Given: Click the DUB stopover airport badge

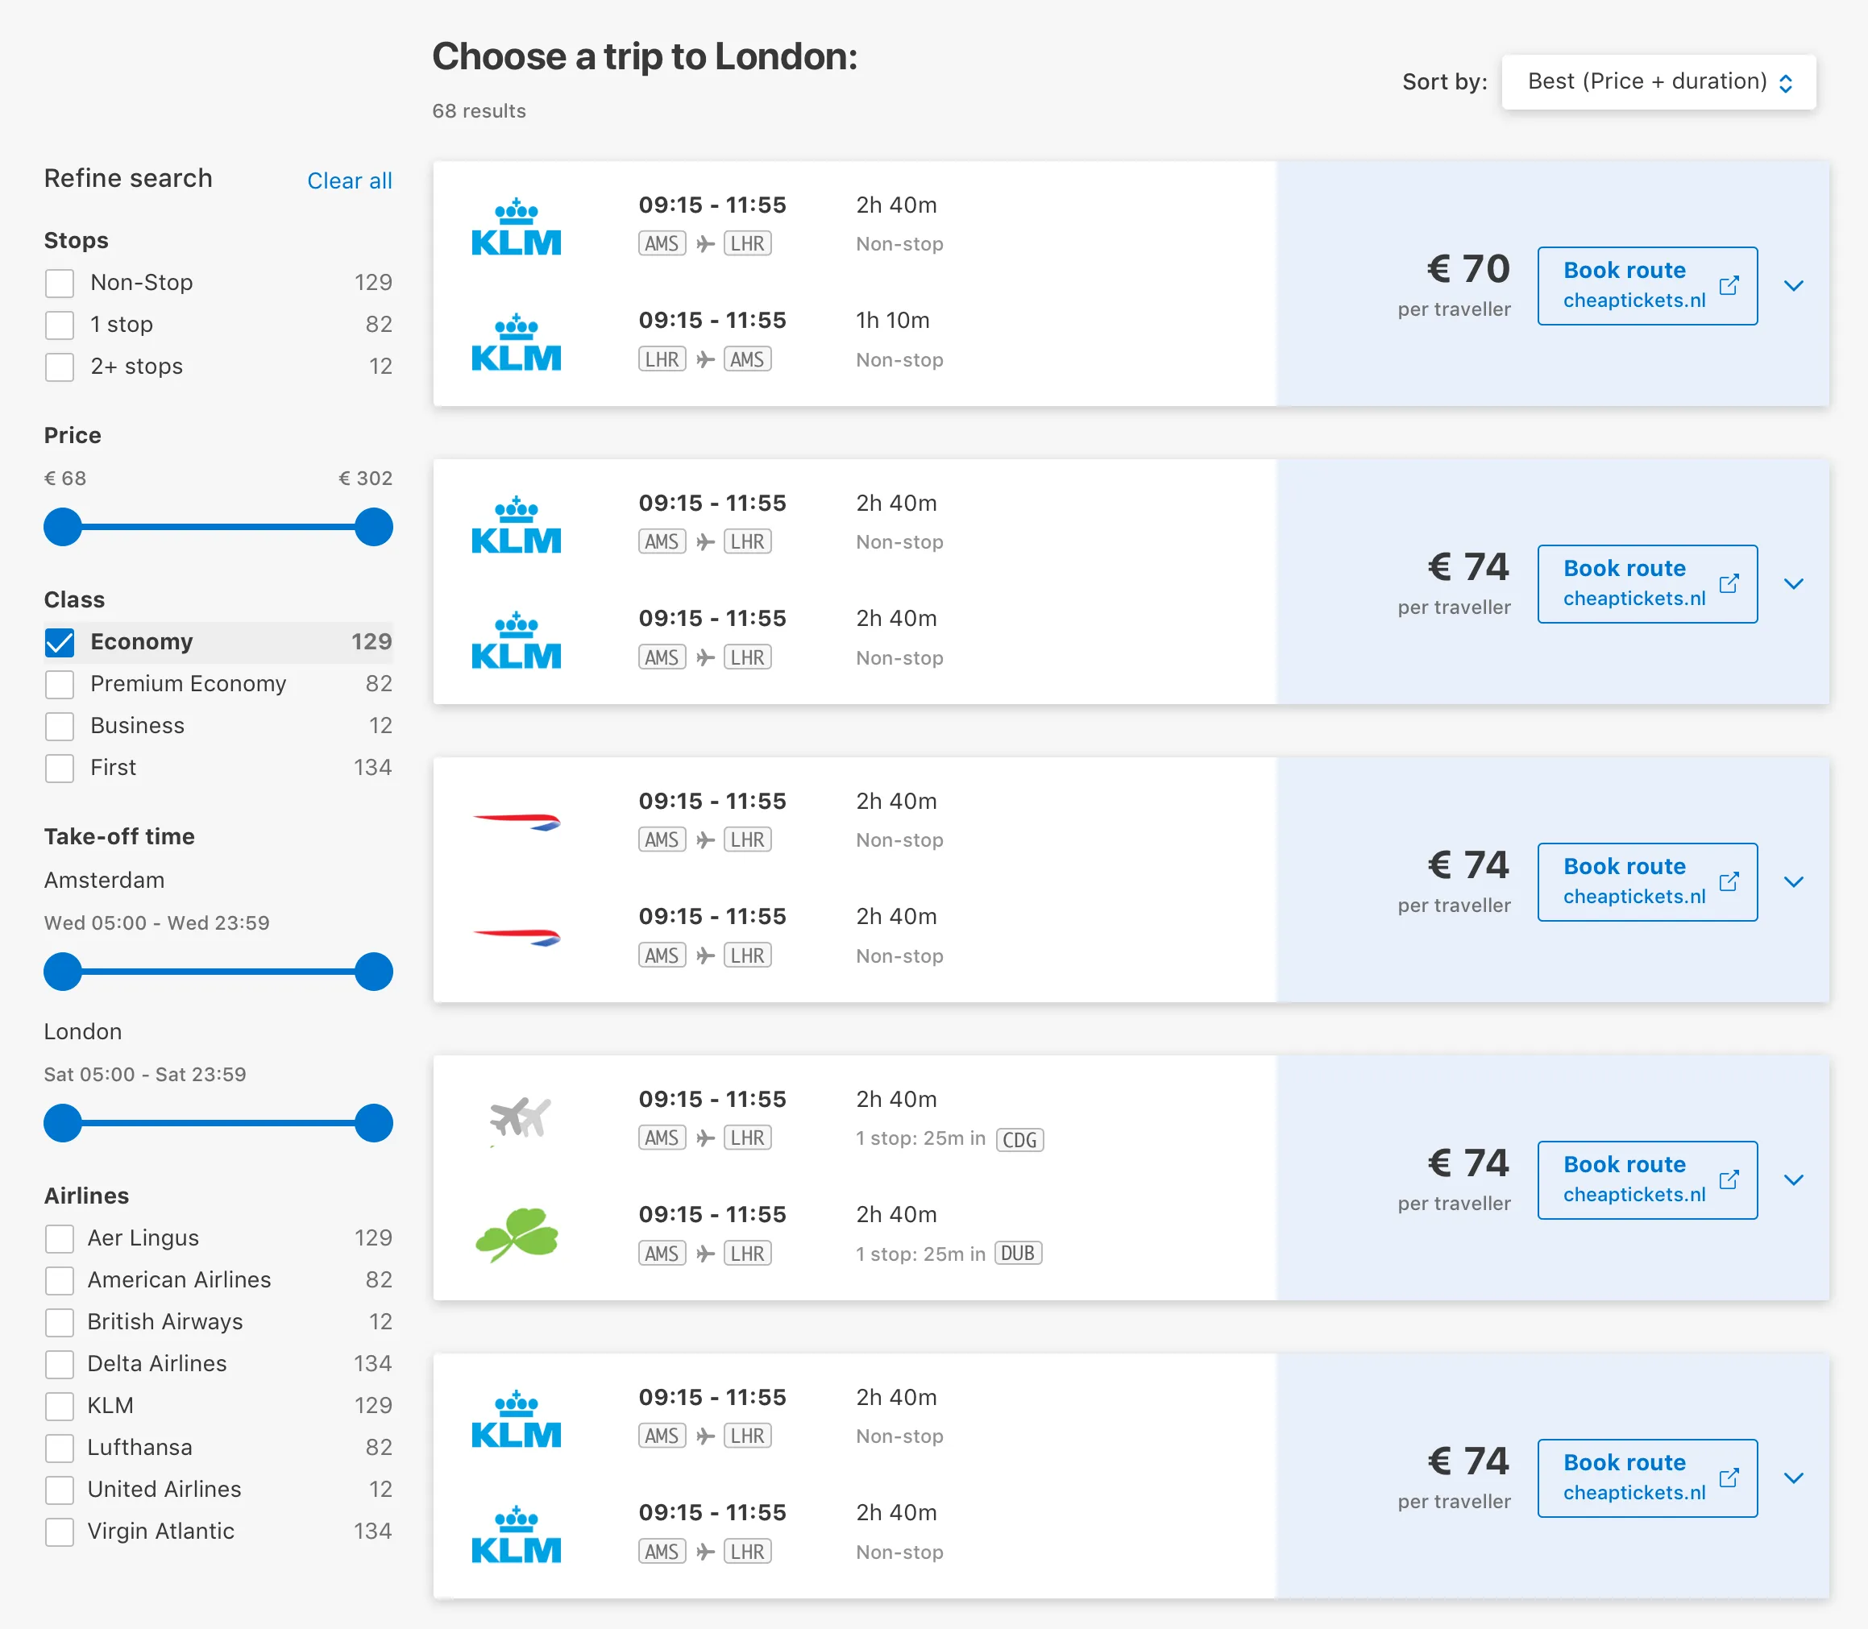Looking at the screenshot, I should [x=1018, y=1254].
